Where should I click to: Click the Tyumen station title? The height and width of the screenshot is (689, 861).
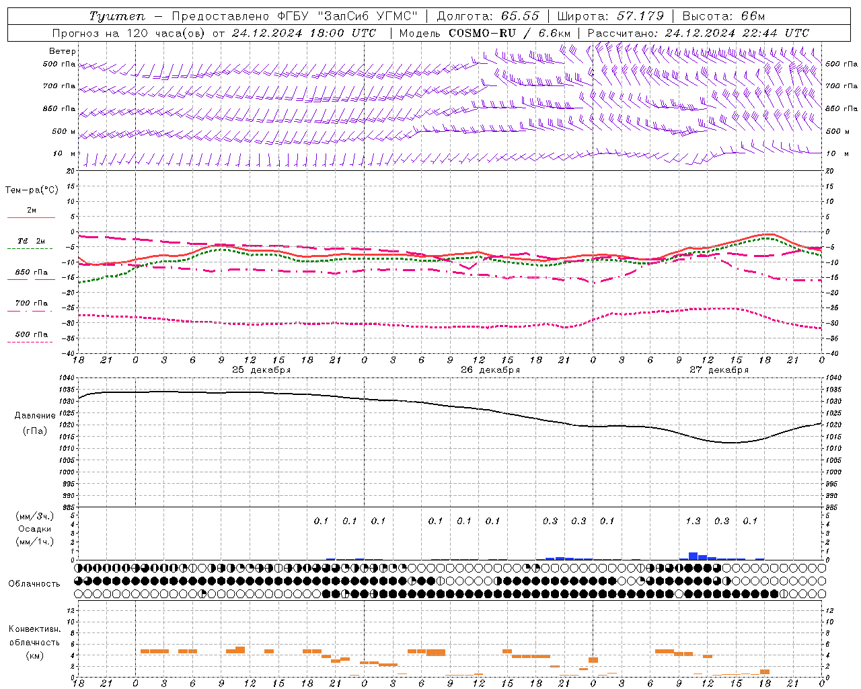pyautogui.click(x=116, y=16)
